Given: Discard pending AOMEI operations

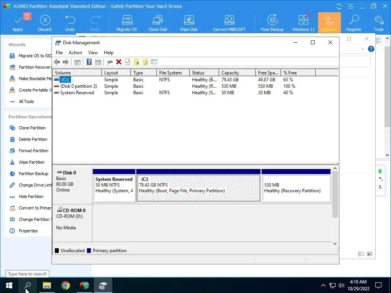Looking at the screenshot, I should [x=45, y=23].
